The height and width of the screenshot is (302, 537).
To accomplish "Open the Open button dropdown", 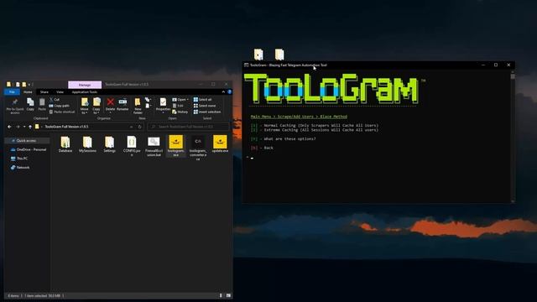I will click(x=188, y=100).
